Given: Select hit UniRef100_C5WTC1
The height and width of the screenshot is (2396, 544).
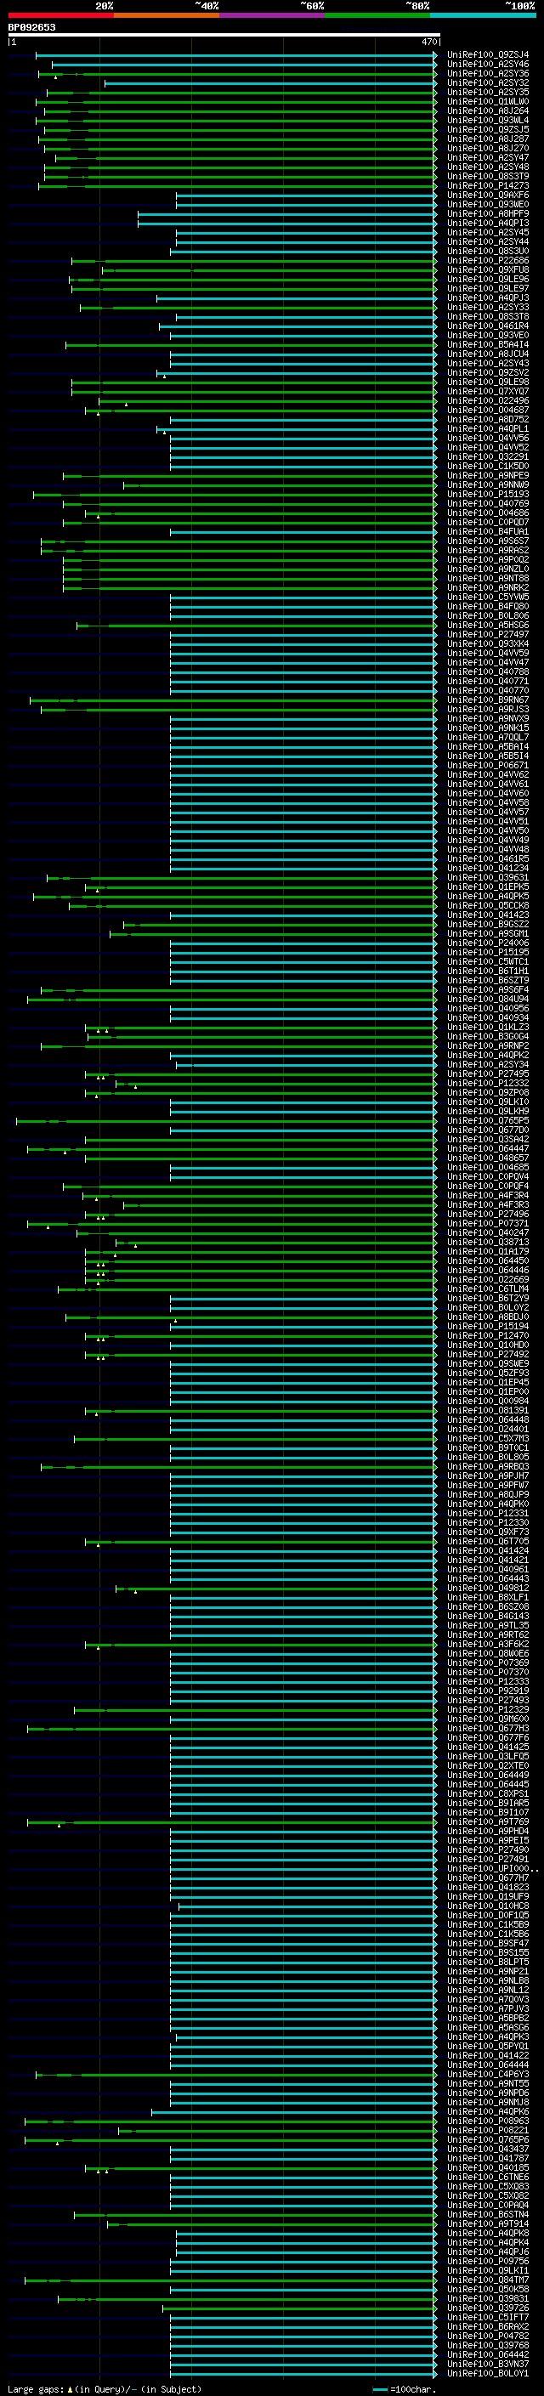Looking at the screenshot, I should [487, 962].
